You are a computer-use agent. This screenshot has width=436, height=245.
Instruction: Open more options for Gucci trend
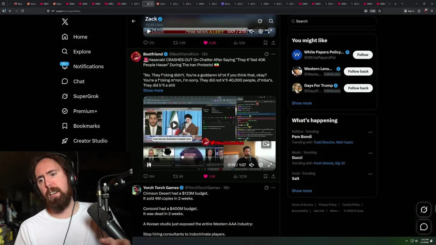click(370, 153)
